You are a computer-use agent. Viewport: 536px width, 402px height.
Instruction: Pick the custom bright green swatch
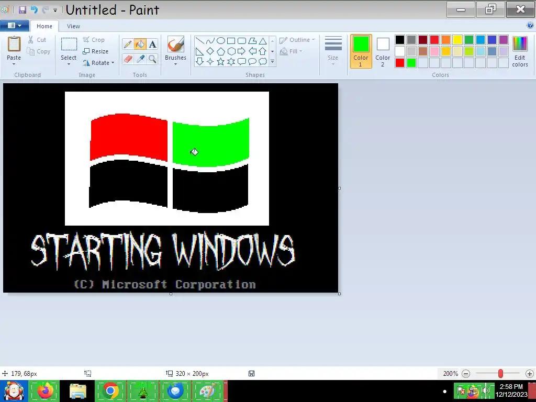(x=411, y=63)
